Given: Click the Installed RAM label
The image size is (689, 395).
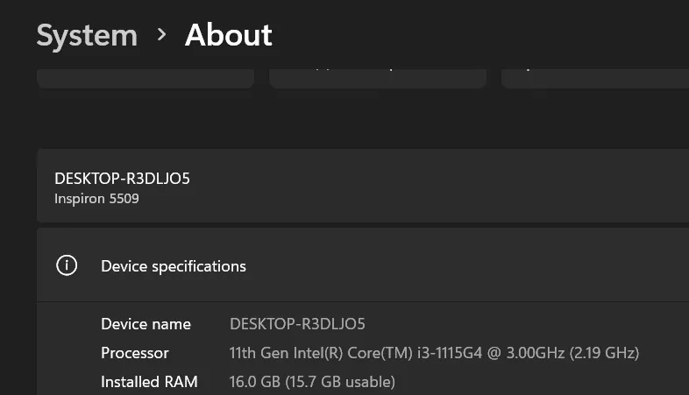Looking at the screenshot, I should (x=149, y=382).
